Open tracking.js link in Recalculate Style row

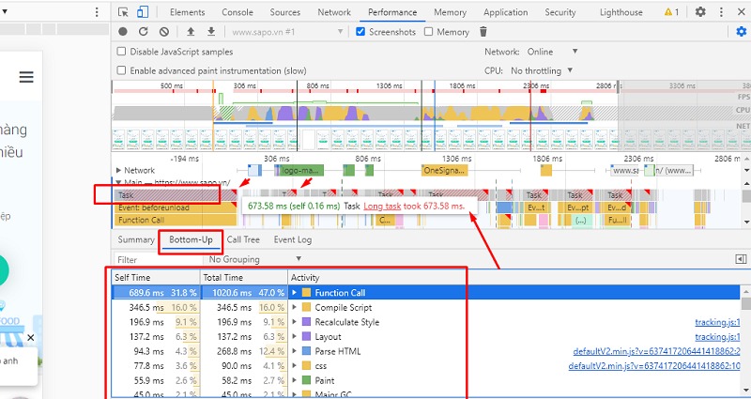click(x=717, y=322)
